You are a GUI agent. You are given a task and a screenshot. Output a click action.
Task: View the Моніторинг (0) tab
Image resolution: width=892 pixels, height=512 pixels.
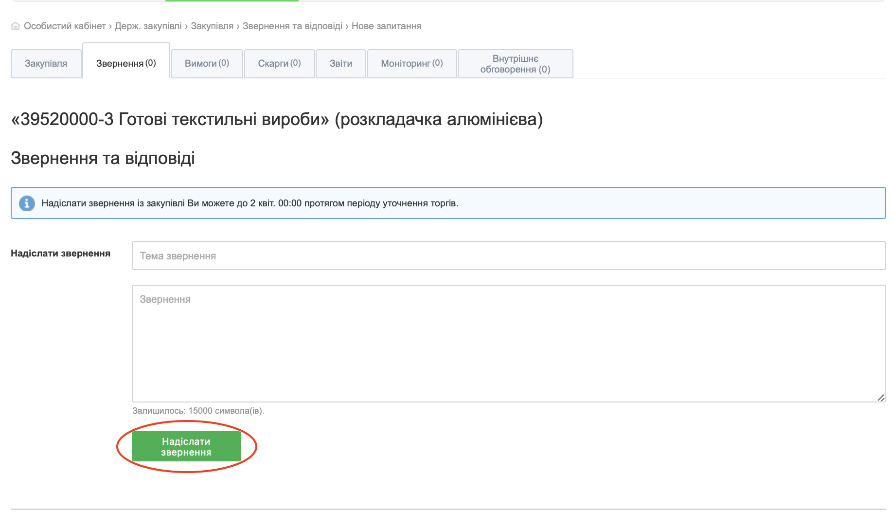pyautogui.click(x=411, y=63)
